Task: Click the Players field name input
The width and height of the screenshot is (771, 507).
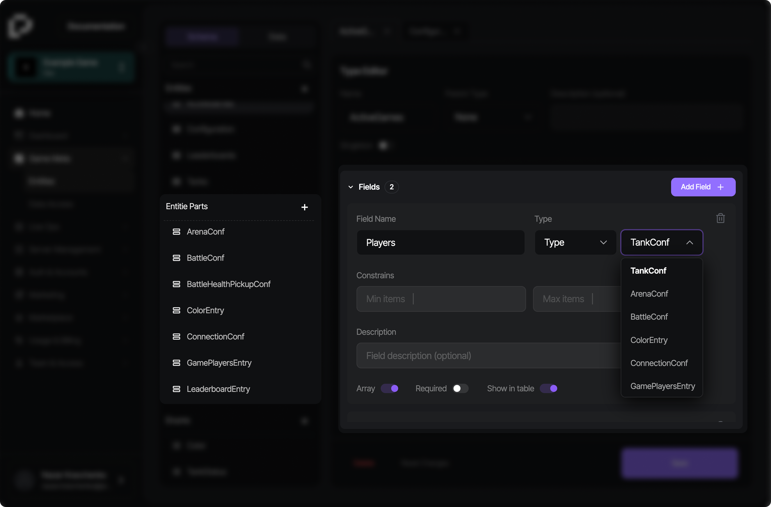Action: 440,242
